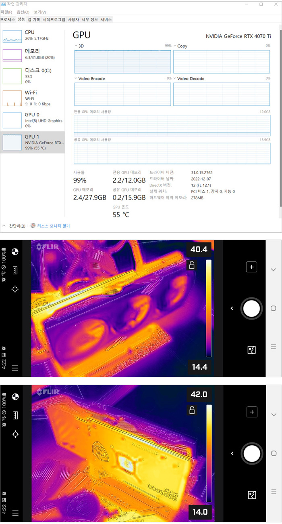Screen dimensions: 282x524
Task: Click the 3D usage graph
Action: tap(123, 61)
